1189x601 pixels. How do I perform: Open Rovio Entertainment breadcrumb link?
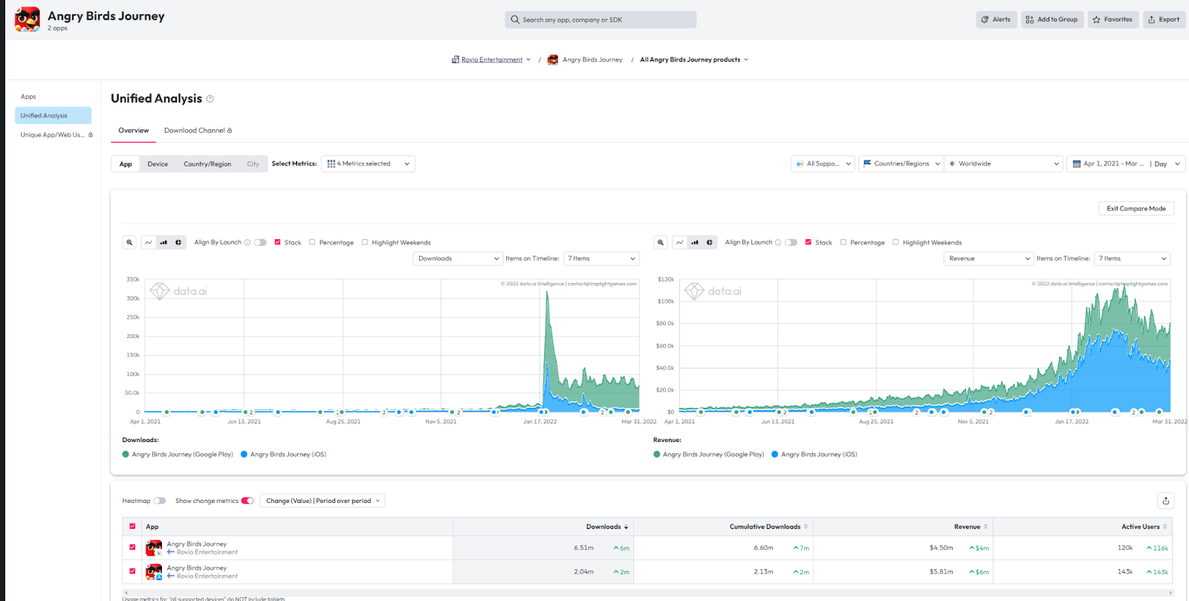pos(491,59)
